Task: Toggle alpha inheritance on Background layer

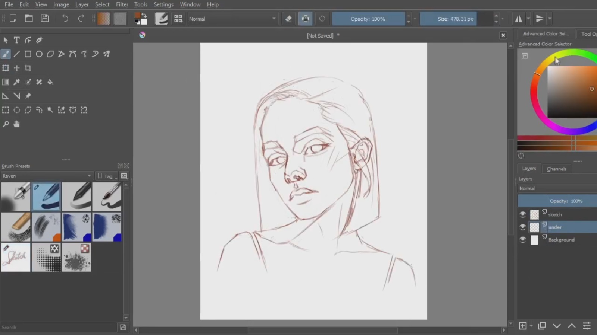Action: [x=544, y=237]
